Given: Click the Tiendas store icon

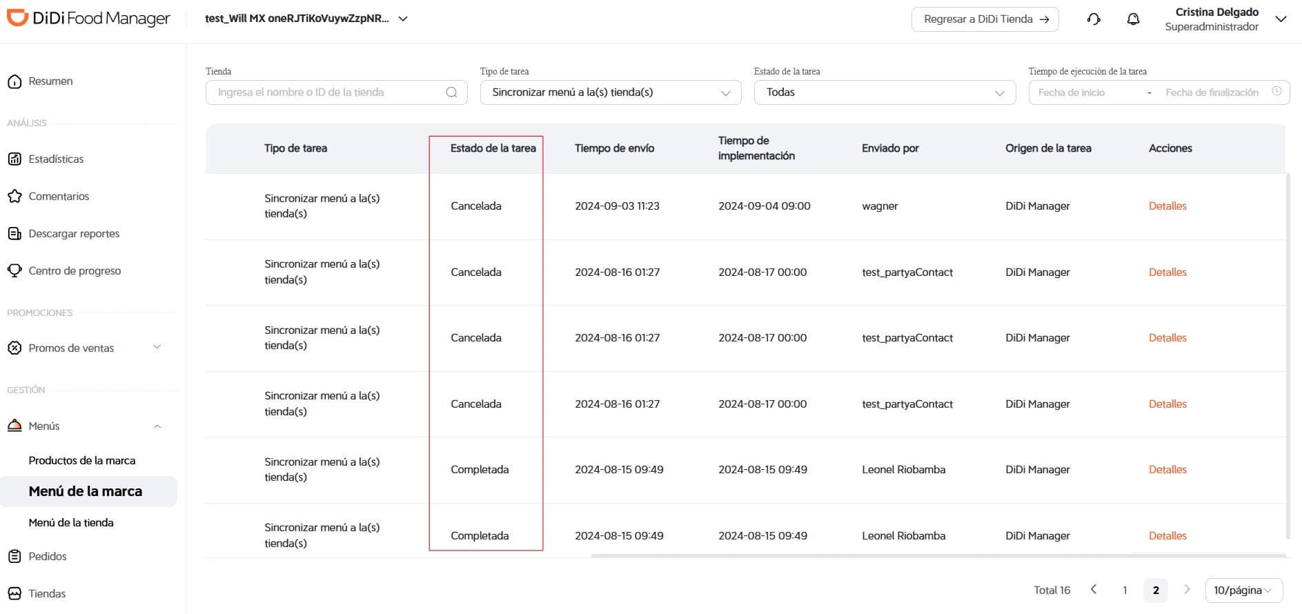Looking at the screenshot, I should 14,593.
